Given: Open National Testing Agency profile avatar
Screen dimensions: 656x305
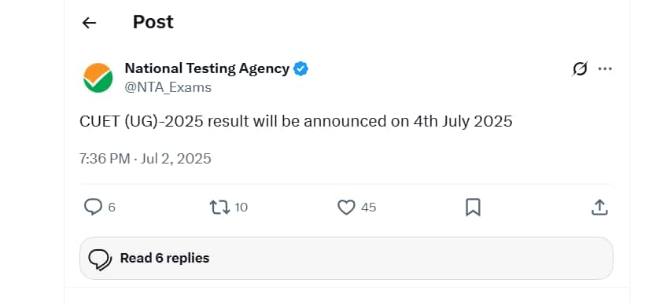Looking at the screenshot, I should [x=98, y=77].
